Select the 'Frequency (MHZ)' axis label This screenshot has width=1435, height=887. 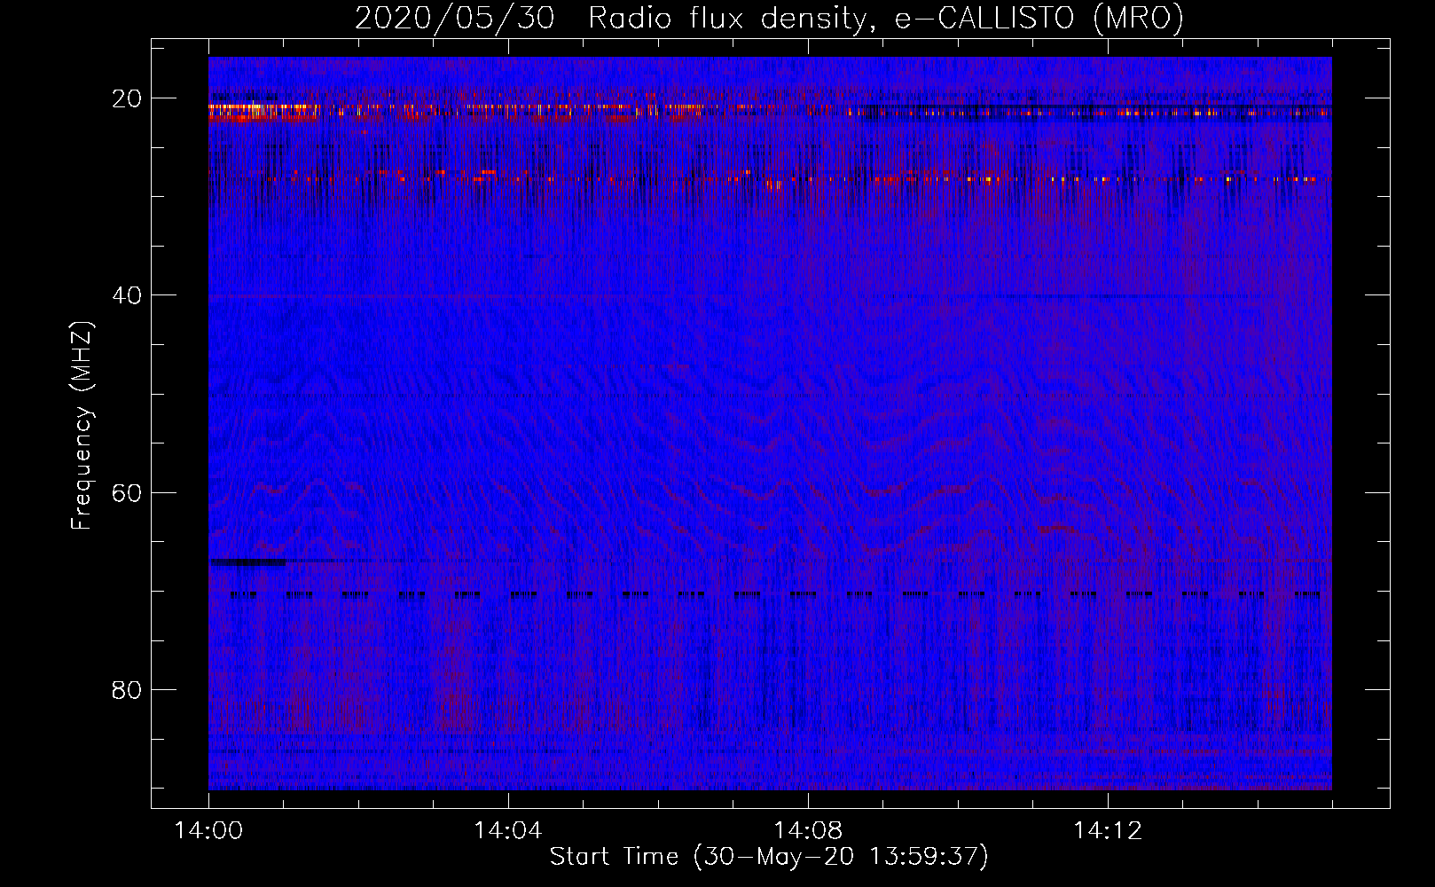[82, 425]
